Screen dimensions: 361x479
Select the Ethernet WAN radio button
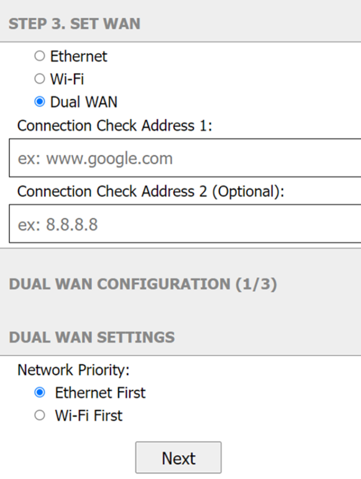40,56
